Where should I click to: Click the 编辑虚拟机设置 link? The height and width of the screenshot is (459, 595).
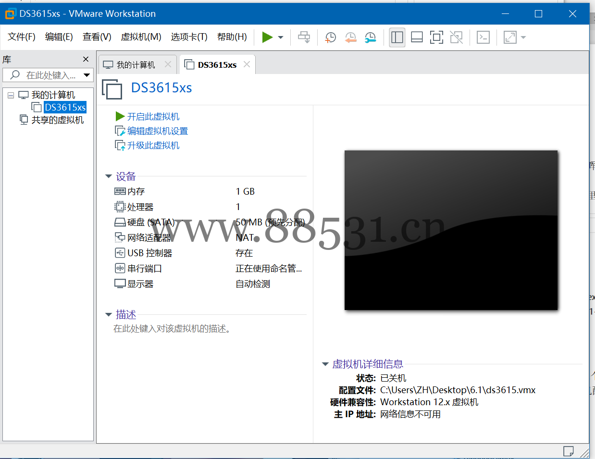157,131
